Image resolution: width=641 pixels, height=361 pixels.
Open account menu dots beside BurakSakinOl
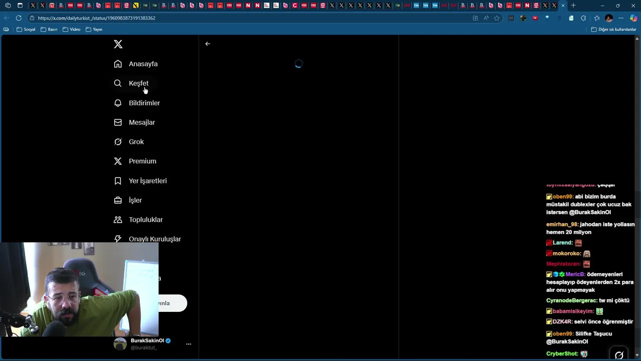click(188, 344)
